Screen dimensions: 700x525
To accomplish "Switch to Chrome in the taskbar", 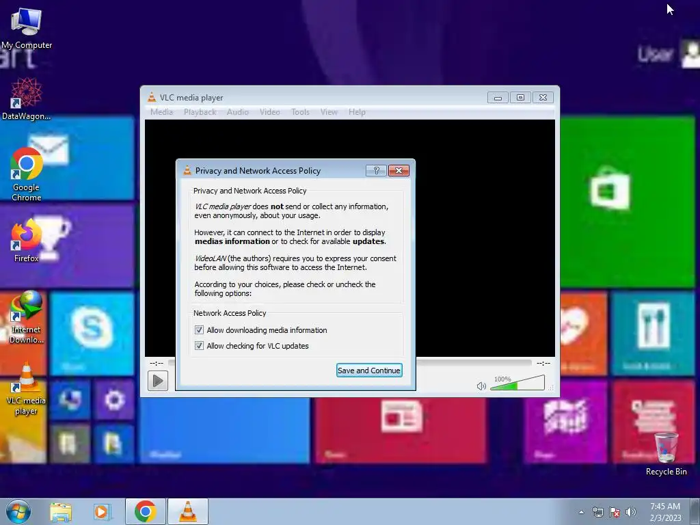I will pyautogui.click(x=145, y=511).
